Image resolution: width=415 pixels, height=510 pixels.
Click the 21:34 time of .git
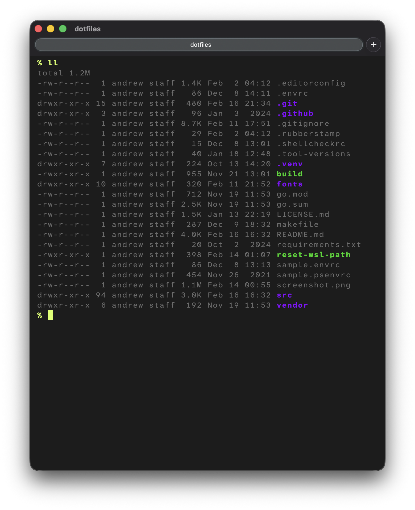(x=258, y=103)
